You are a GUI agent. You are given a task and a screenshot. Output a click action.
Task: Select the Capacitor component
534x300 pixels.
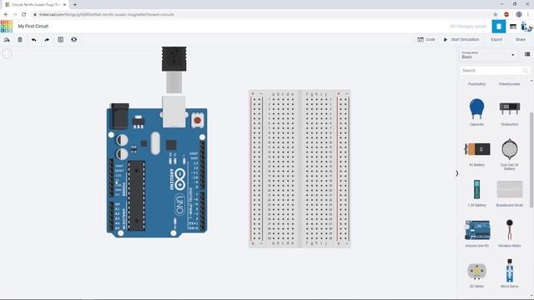[x=476, y=112]
